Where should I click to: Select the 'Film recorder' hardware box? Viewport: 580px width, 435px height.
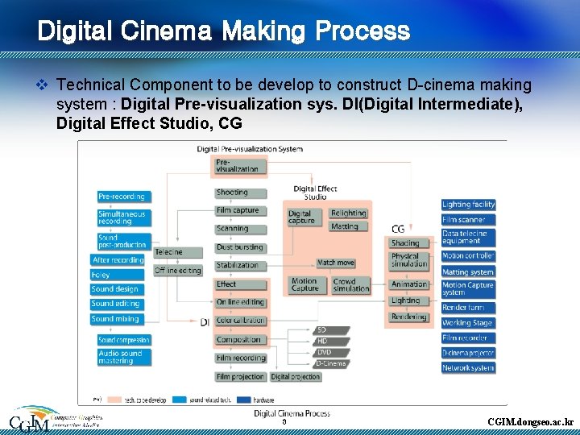468,338
